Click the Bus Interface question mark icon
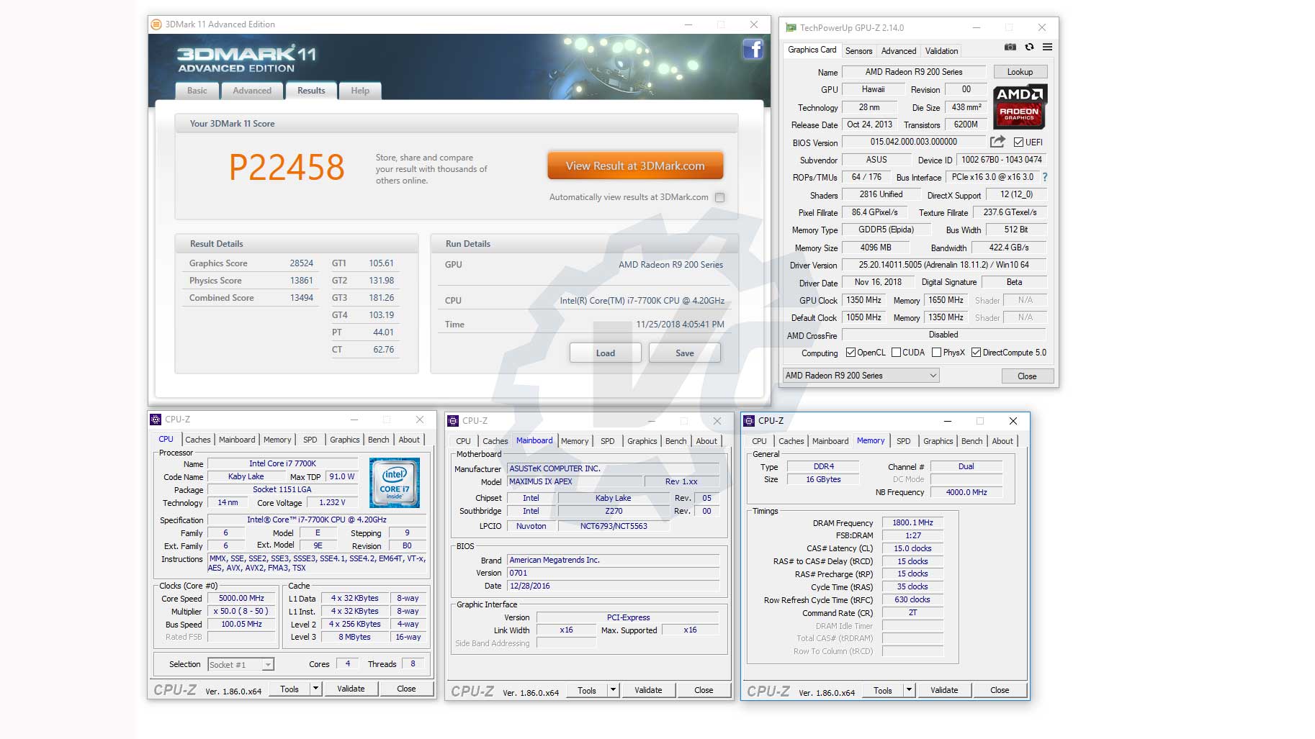The width and height of the screenshot is (1315, 739). [1045, 177]
